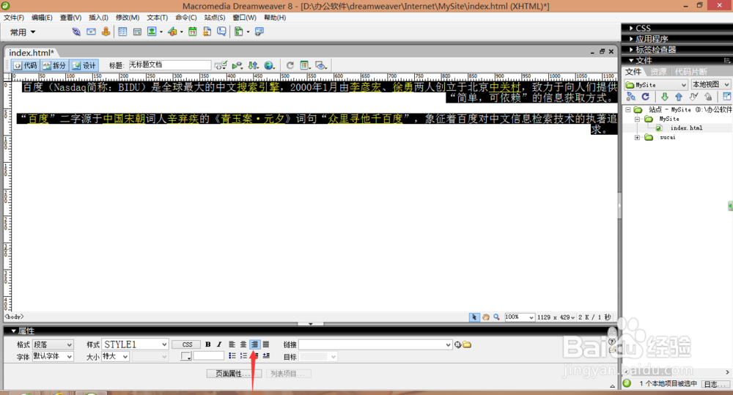The height and width of the screenshot is (395, 733).
Task: Click the visual aids eye icon
Action: [321, 65]
